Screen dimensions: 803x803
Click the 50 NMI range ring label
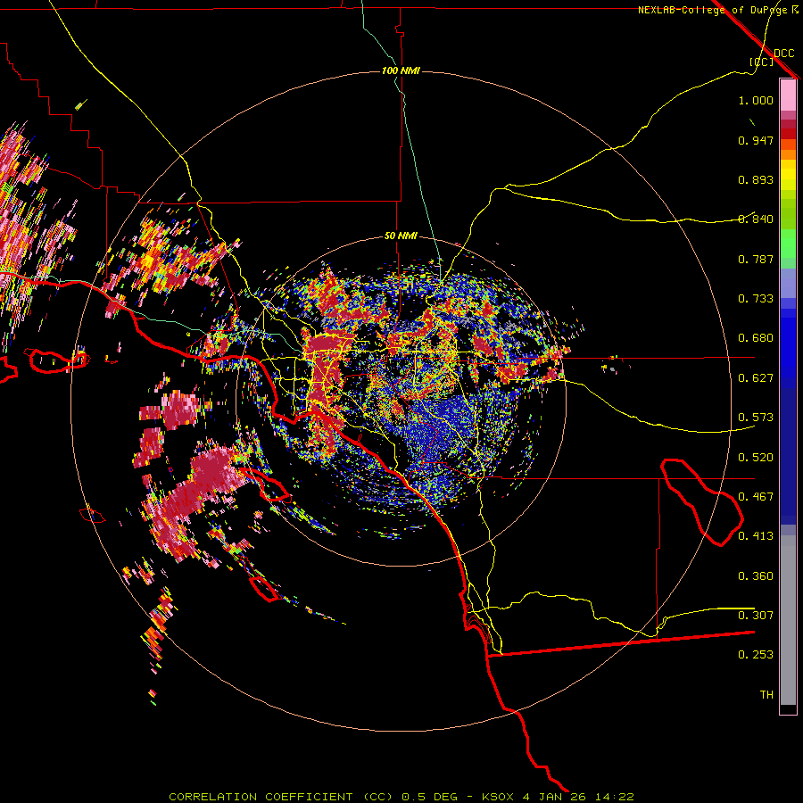(401, 236)
